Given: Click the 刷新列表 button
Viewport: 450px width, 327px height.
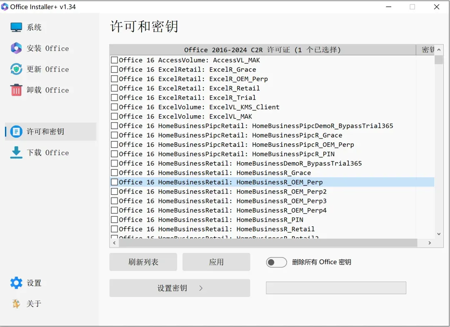Looking at the screenshot, I should tap(143, 262).
